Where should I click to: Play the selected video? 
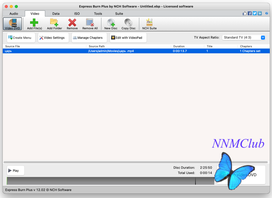[x=16, y=170]
